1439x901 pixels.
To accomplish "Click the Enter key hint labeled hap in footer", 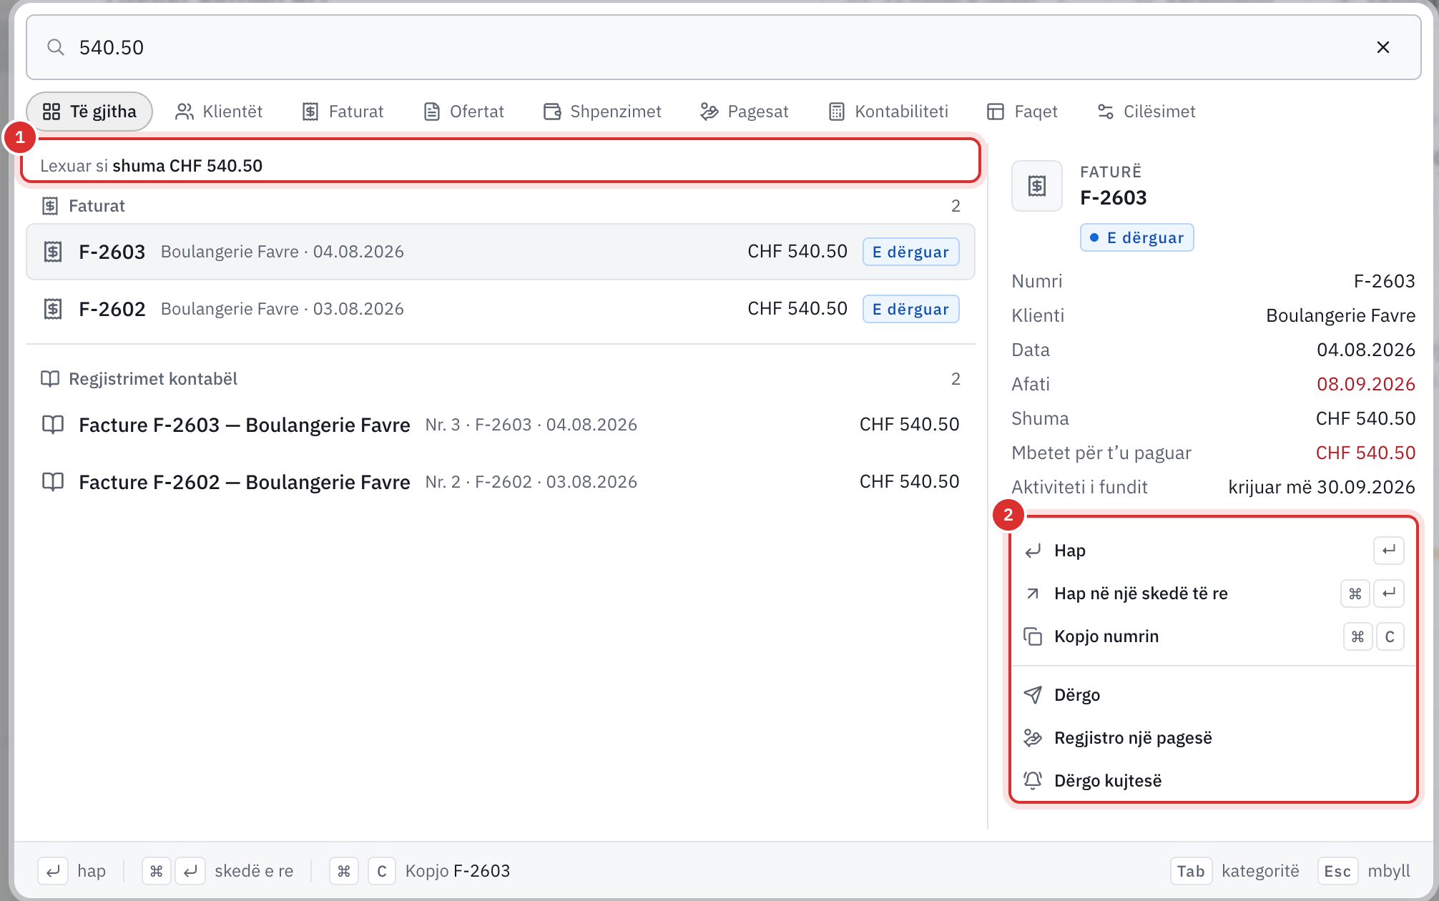I will click(x=53, y=871).
